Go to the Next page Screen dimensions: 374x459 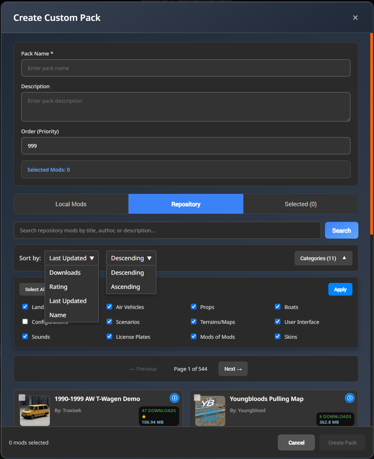(x=233, y=369)
